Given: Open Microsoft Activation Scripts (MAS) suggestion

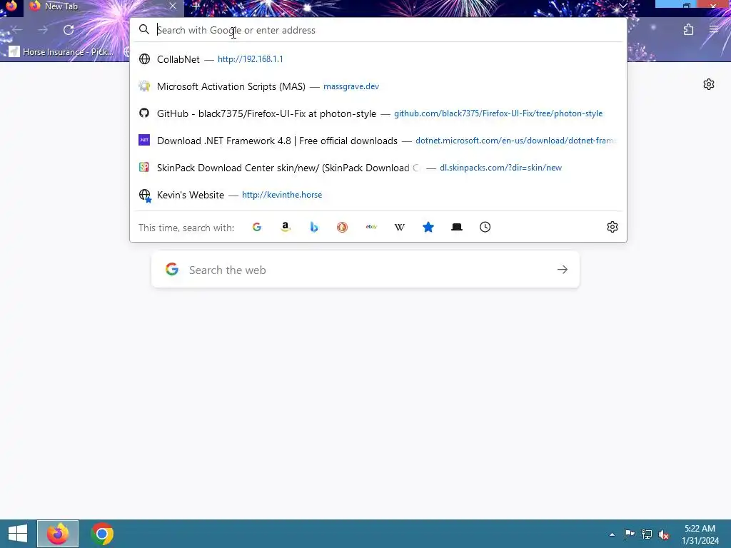Looking at the screenshot, I should tap(378, 86).
